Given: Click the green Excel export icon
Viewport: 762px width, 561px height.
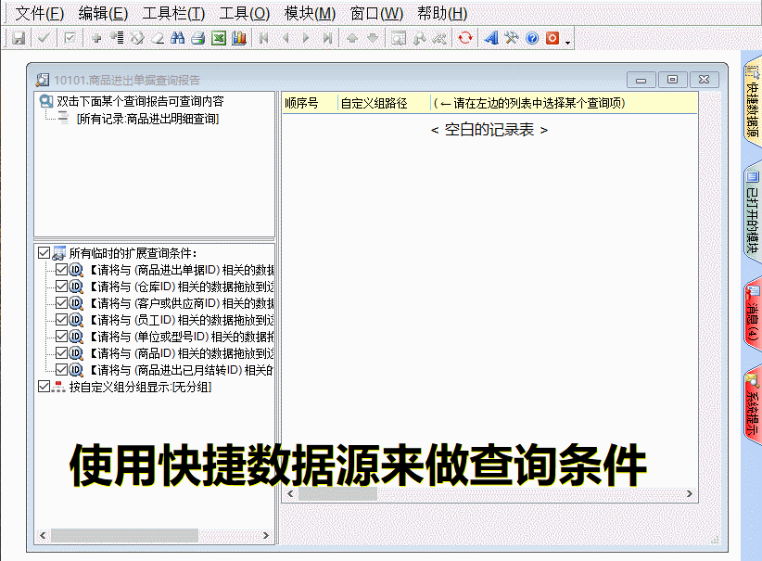Looking at the screenshot, I should (219, 38).
